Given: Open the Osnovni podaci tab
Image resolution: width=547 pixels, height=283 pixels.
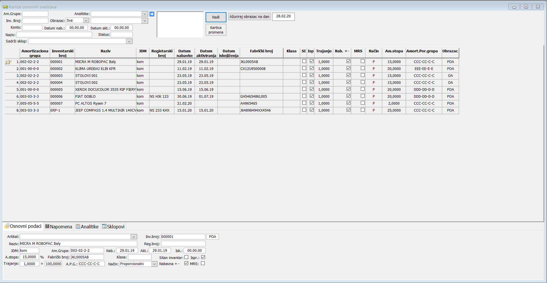Looking at the screenshot, I should click(23, 226).
